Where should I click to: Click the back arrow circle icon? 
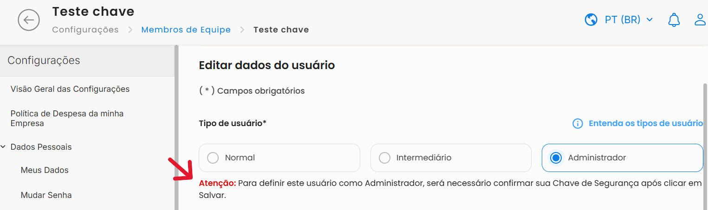(x=29, y=20)
